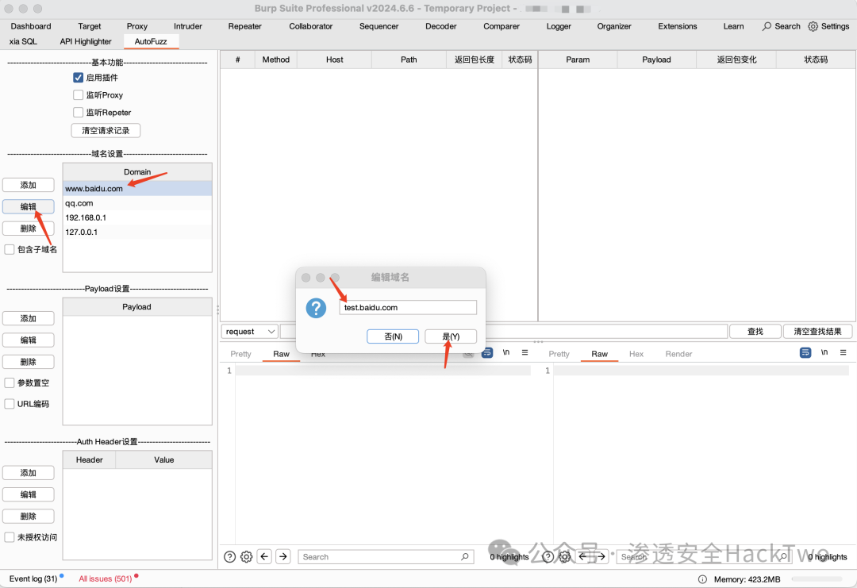The width and height of the screenshot is (857, 588).
Task: Select the qq.com domain row
Action: pyautogui.click(x=137, y=203)
